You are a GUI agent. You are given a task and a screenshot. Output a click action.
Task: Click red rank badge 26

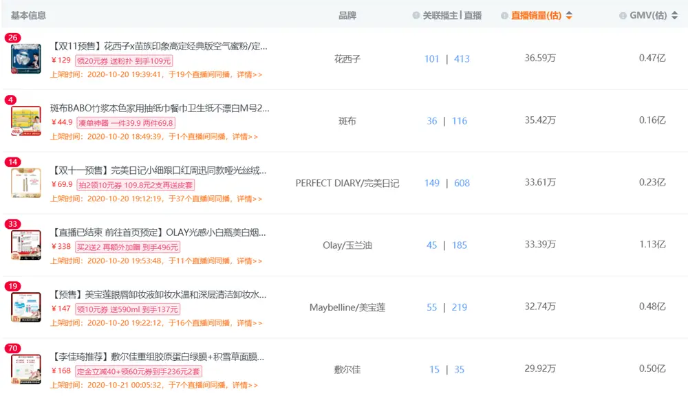[x=12, y=38]
